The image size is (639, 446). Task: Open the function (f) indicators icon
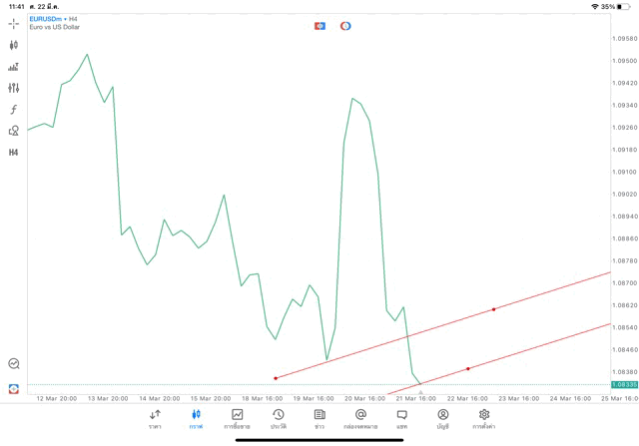tap(14, 110)
